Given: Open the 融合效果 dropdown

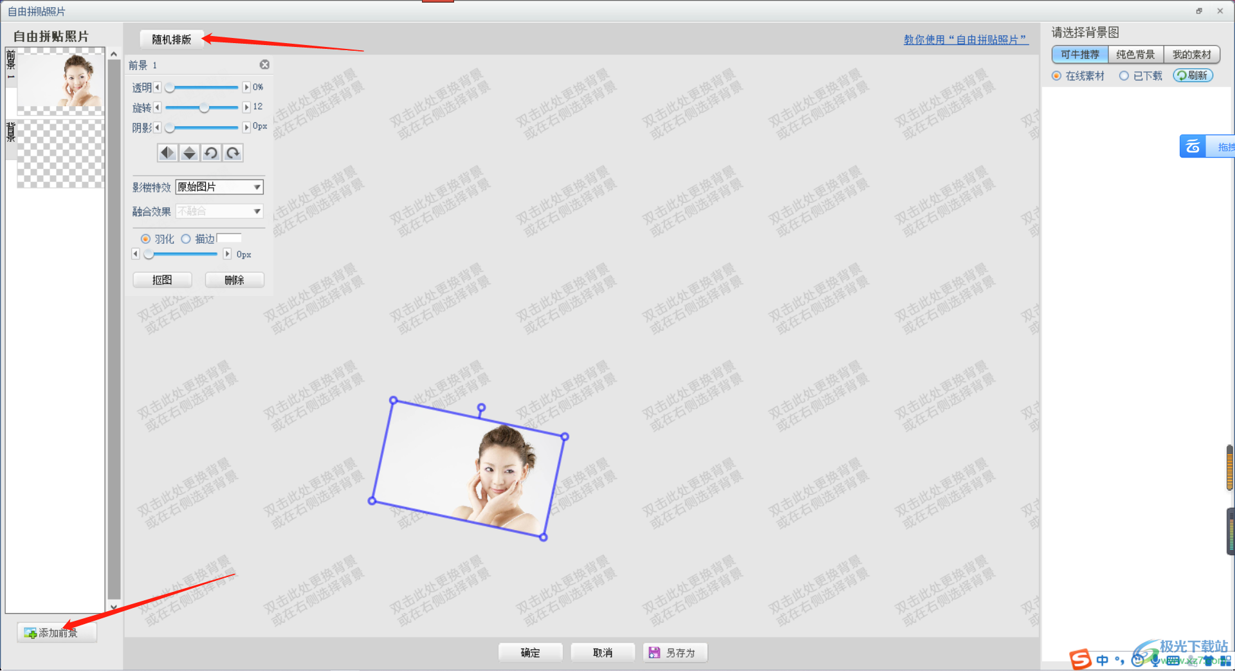Looking at the screenshot, I should (x=219, y=211).
